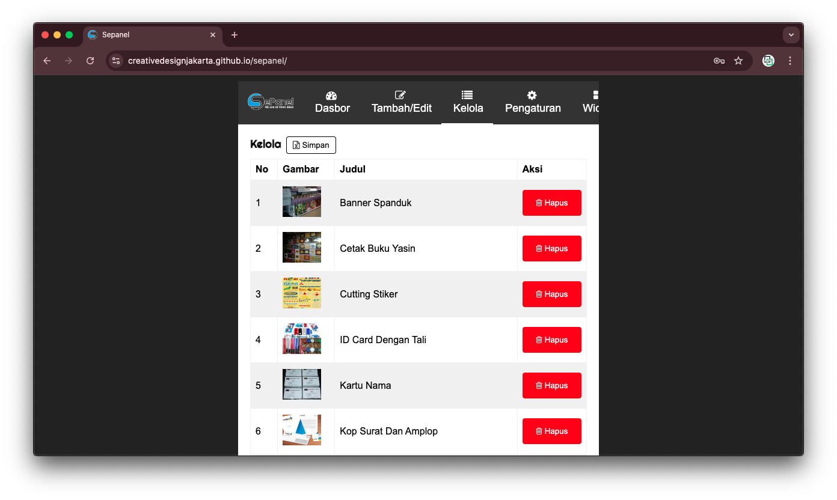Close the Sepanel browser tab
Viewport: 837px width, 500px height.
coord(213,35)
